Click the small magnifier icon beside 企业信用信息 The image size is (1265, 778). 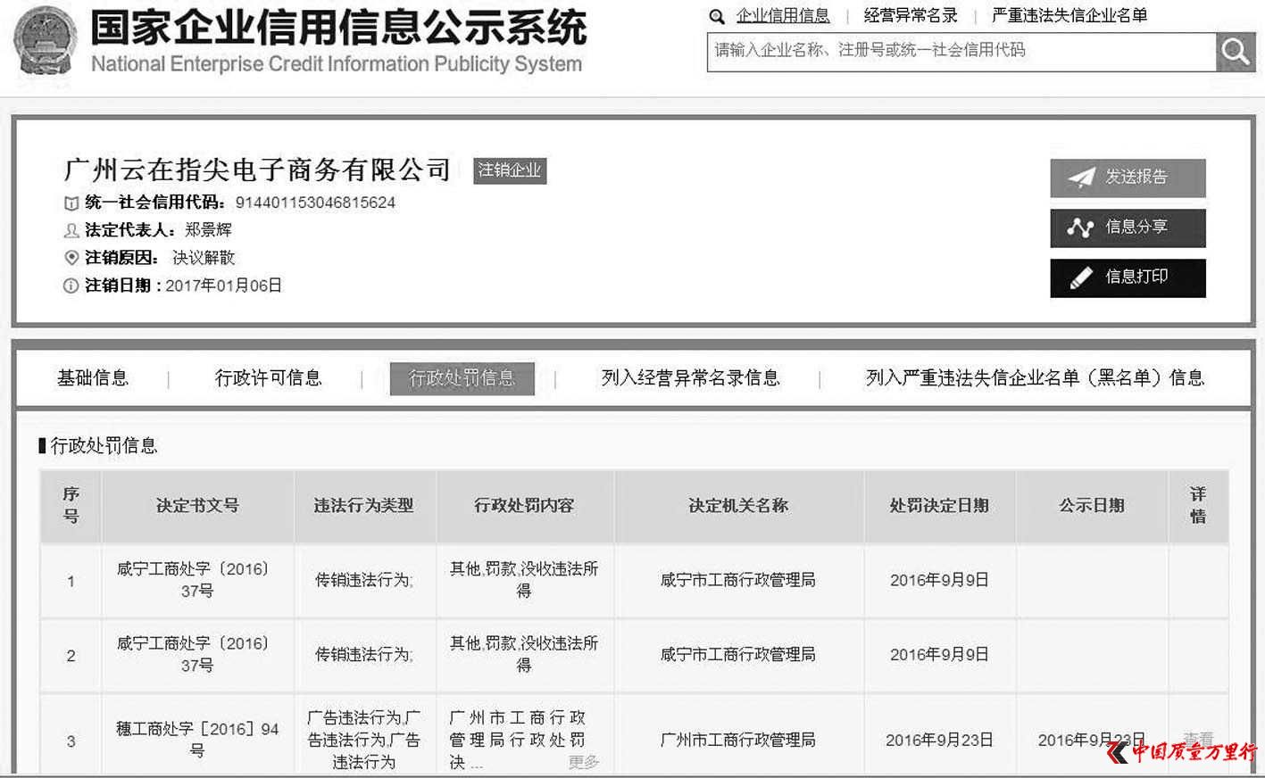717,16
